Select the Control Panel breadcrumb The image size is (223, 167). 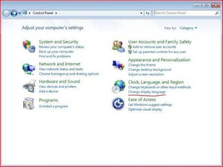[43, 13]
